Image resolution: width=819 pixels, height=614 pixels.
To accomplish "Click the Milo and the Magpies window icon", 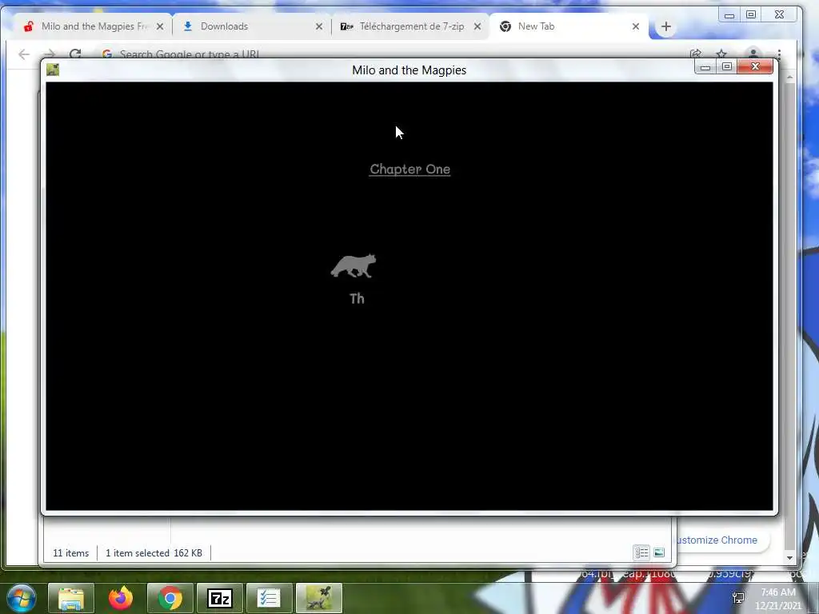I will [53, 70].
